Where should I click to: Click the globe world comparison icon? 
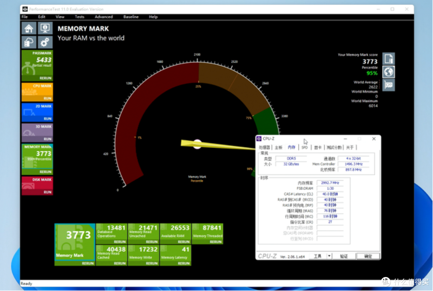click(x=388, y=72)
